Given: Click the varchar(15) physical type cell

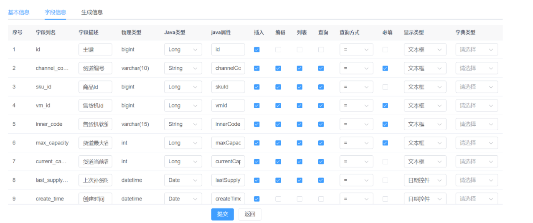Looking at the screenshot, I should tap(135, 124).
